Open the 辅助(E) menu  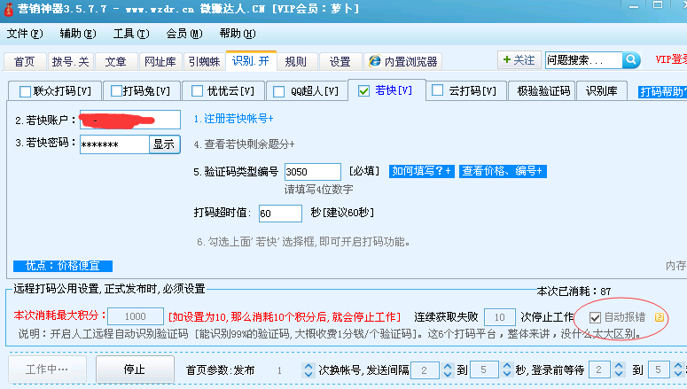[x=77, y=34]
